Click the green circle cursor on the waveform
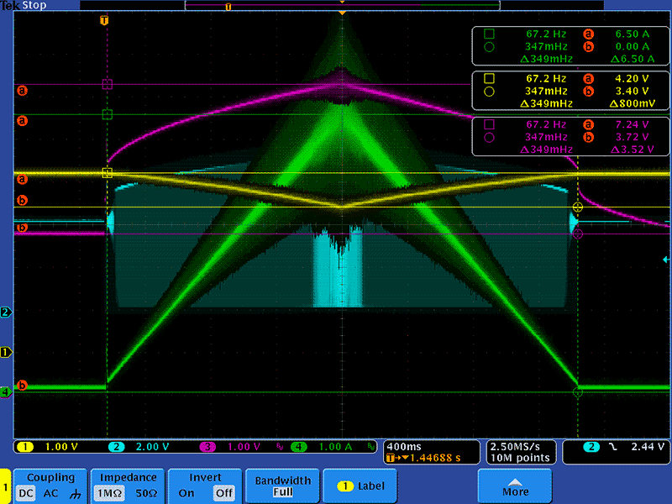 (577, 391)
